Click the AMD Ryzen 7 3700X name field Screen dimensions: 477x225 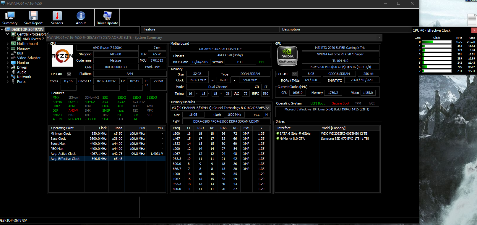107,48
